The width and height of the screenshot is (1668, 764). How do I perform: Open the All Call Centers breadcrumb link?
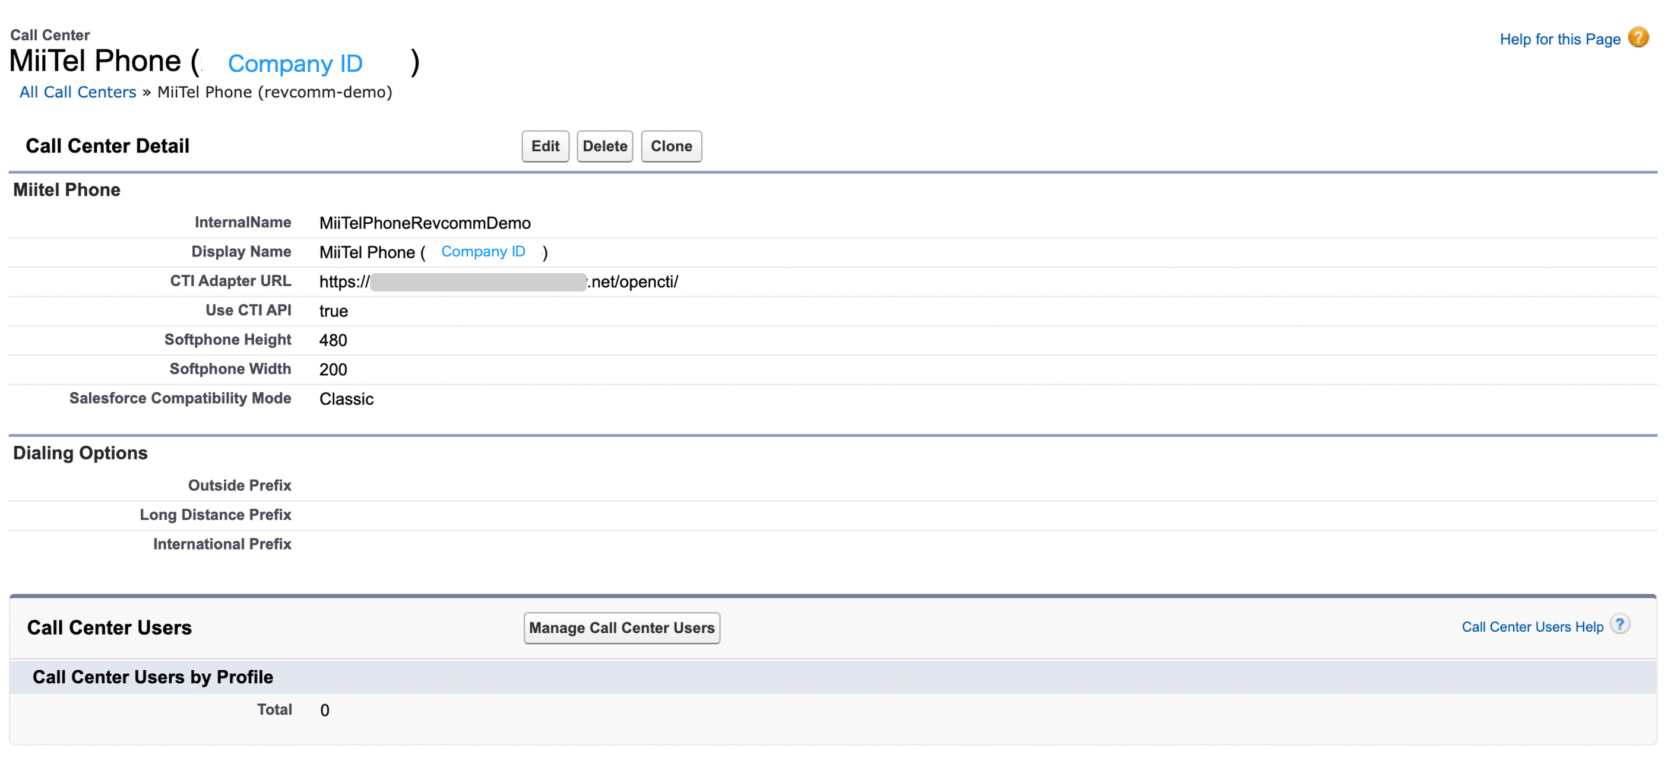coord(78,92)
